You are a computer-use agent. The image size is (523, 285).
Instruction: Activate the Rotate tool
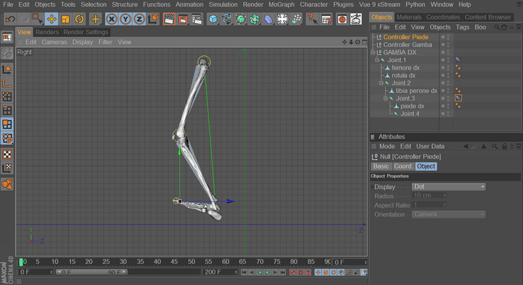(x=79, y=19)
